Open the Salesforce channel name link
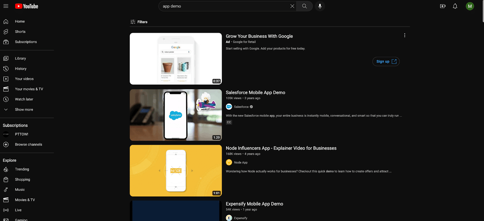 (241, 107)
